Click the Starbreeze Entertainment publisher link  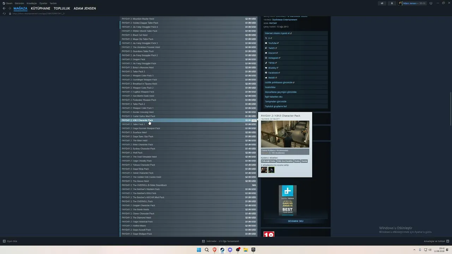click(x=285, y=20)
